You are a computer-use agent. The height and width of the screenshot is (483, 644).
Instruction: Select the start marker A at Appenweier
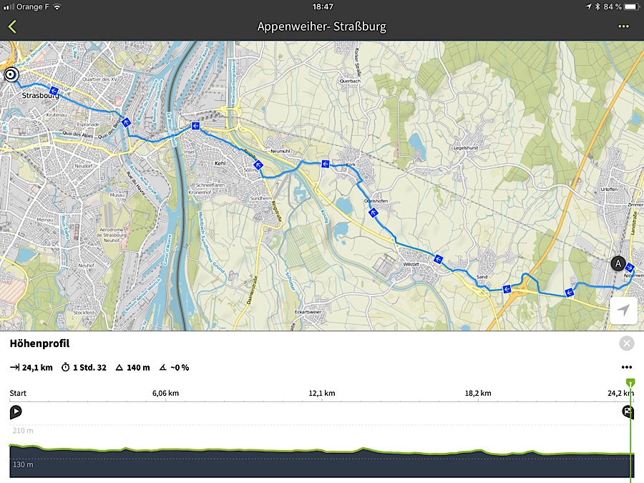pos(618,263)
